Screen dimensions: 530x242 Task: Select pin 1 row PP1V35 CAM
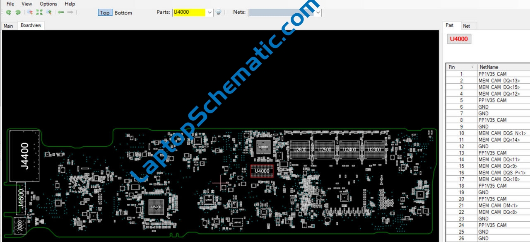click(488, 74)
